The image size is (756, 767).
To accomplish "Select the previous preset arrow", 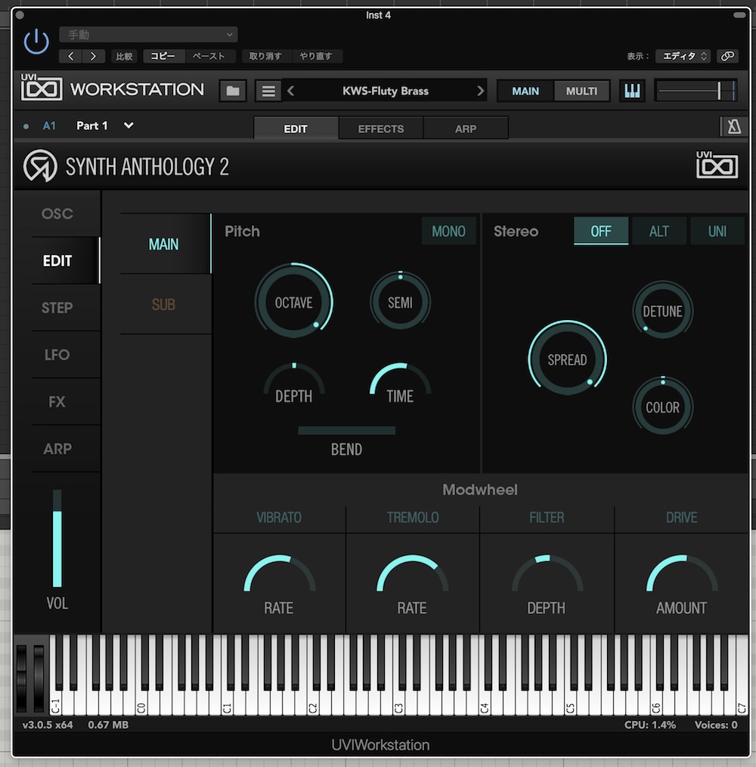I will pyautogui.click(x=291, y=91).
